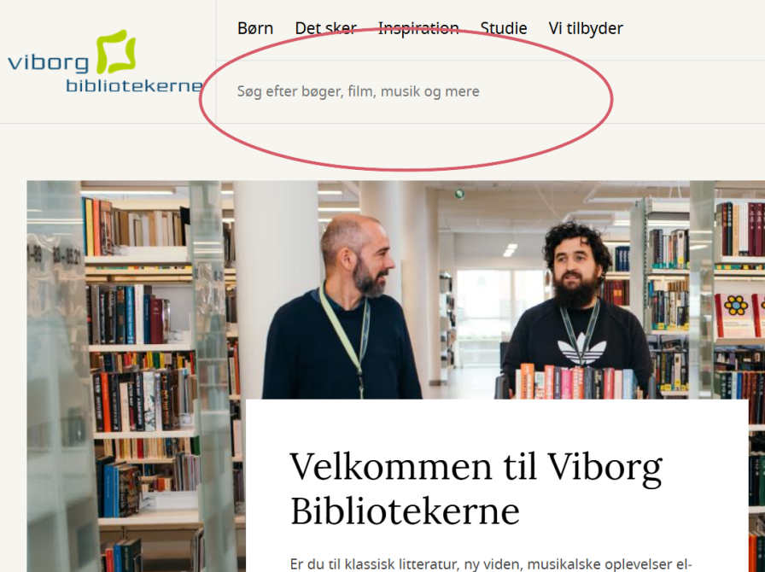The image size is (765, 572).
Task: Click the row of colorful books on the cart
Action: [x=575, y=382]
